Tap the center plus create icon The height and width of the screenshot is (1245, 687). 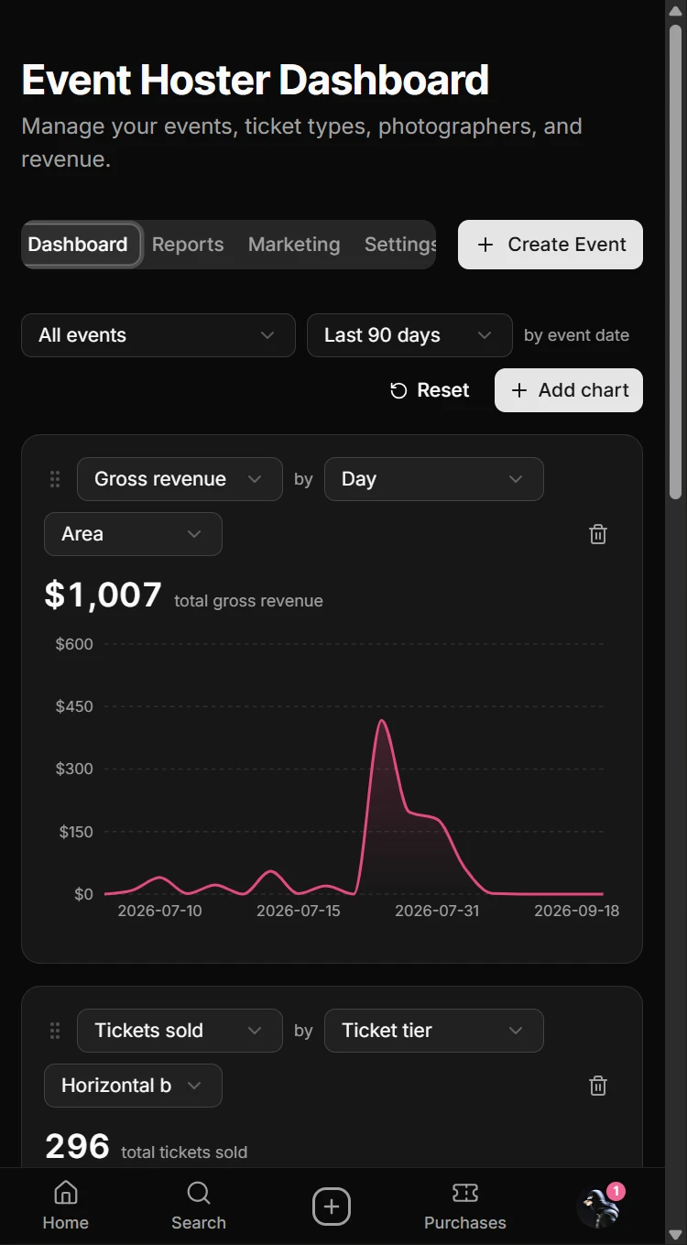[x=332, y=1207]
